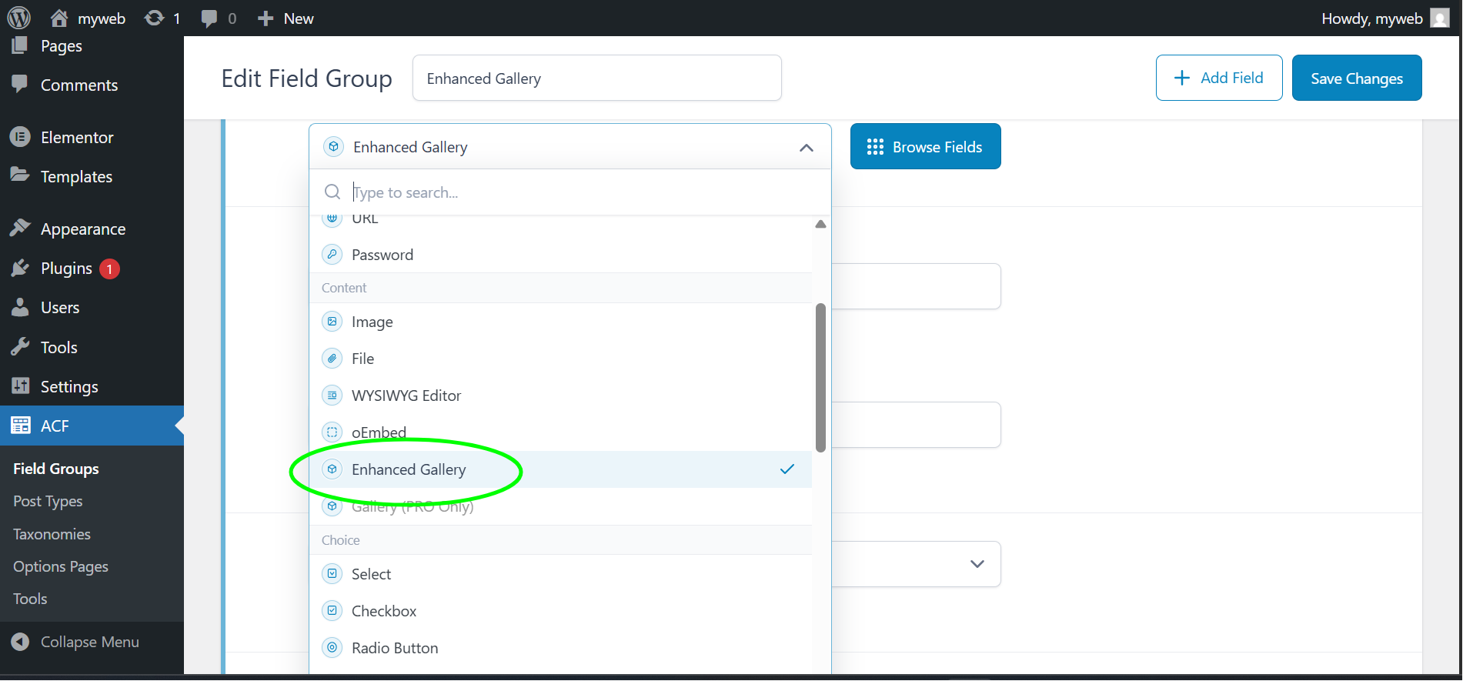Click the Browse Fields button
1463x681 pixels.
(925, 146)
